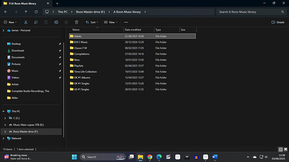The image size is (289, 162).
Task: Click the Cut scissors icon
Action: coord(26,22)
